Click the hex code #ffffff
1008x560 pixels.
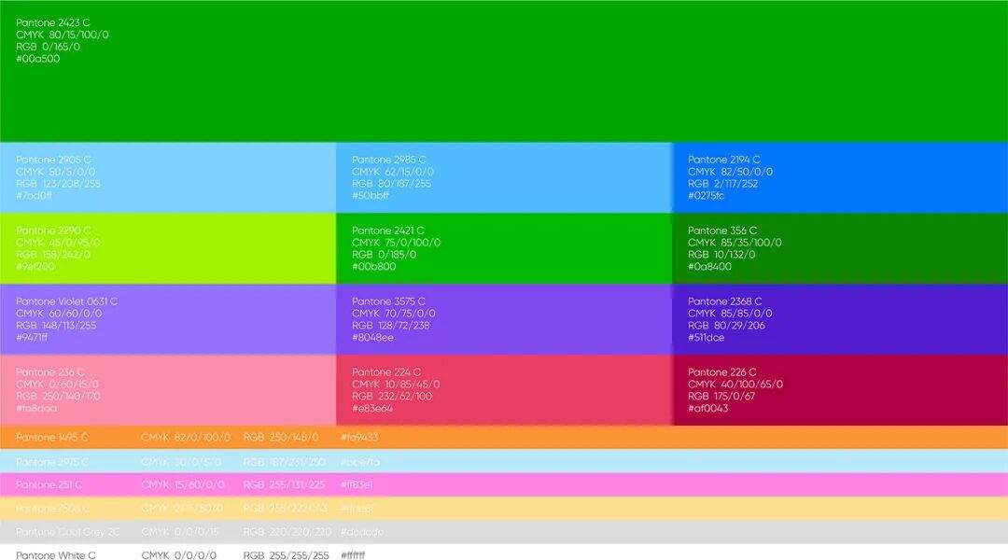[353, 555]
